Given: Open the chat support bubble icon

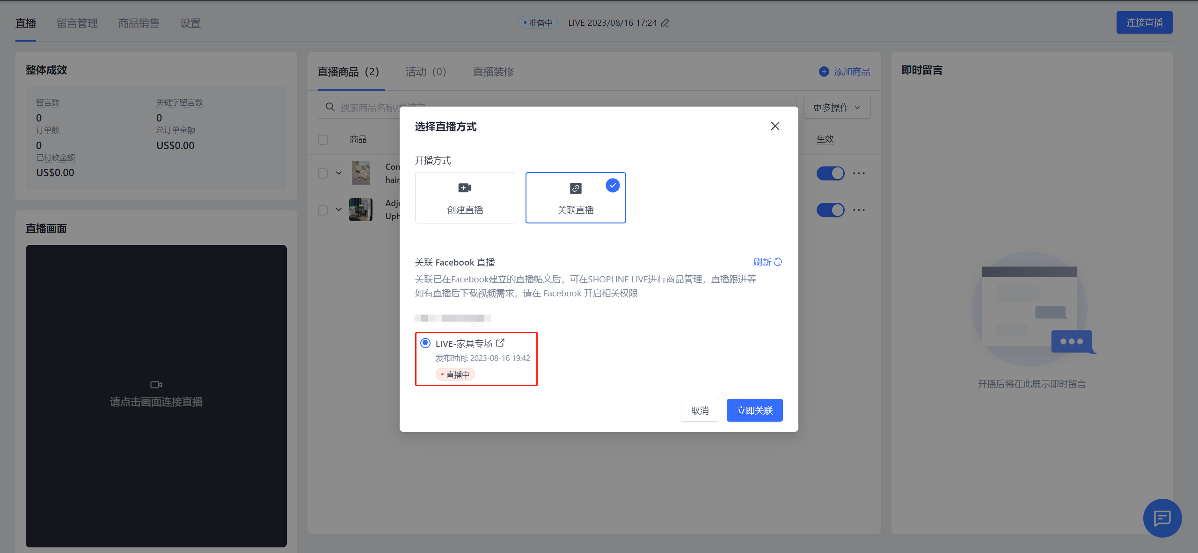Looking at the screenshot, I should (x=1162, y=518).
